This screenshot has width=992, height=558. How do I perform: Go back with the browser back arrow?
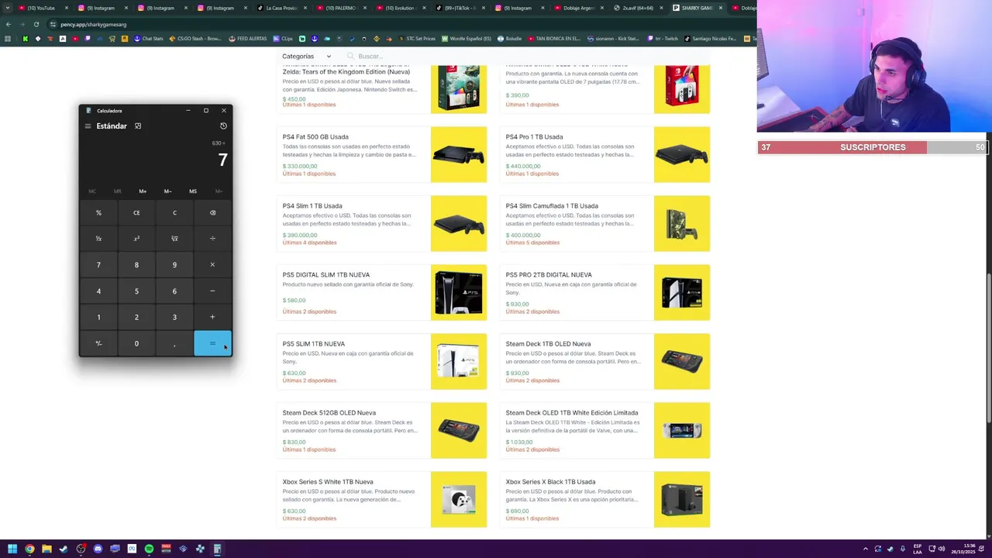click(x=9, y=24)
